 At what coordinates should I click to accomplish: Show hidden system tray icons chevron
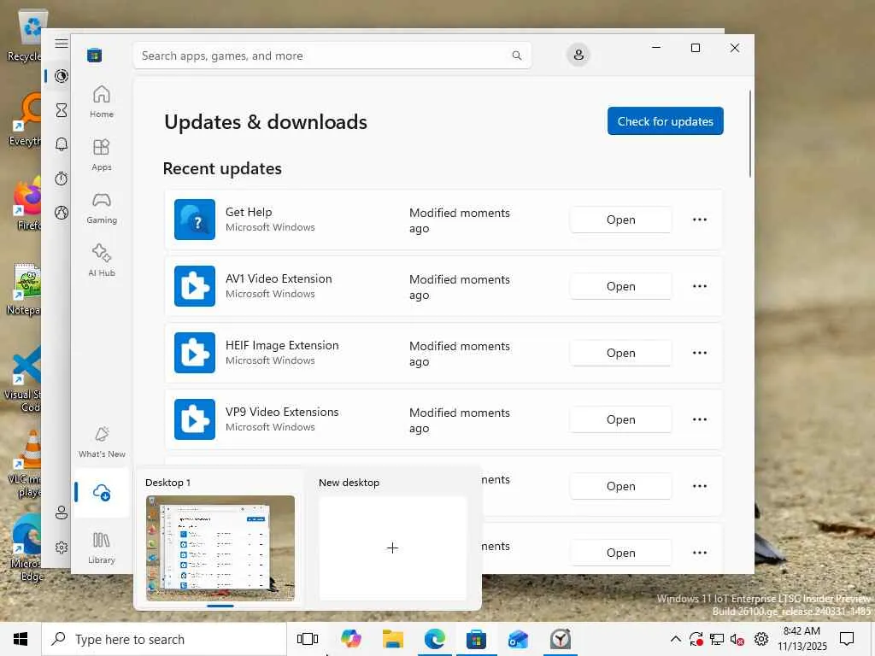point(675,639)
